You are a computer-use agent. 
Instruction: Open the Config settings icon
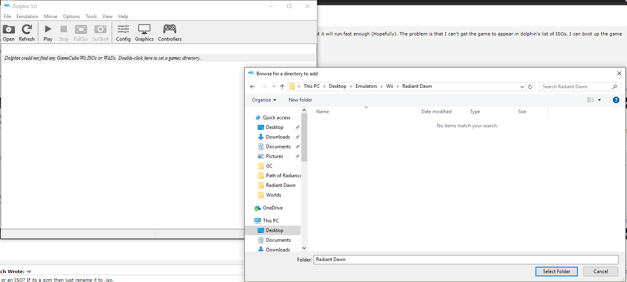pyautogui.click(x=123, y=33)
